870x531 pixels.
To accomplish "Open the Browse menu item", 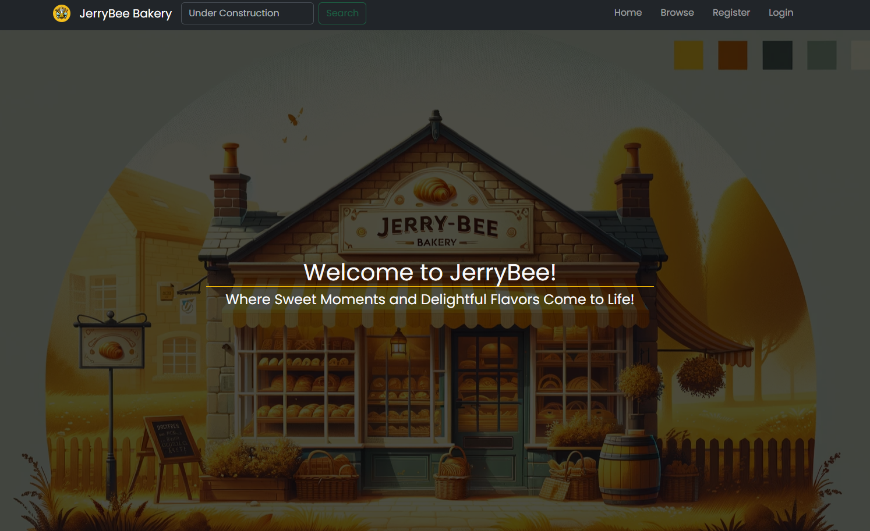I will point(677,13).
